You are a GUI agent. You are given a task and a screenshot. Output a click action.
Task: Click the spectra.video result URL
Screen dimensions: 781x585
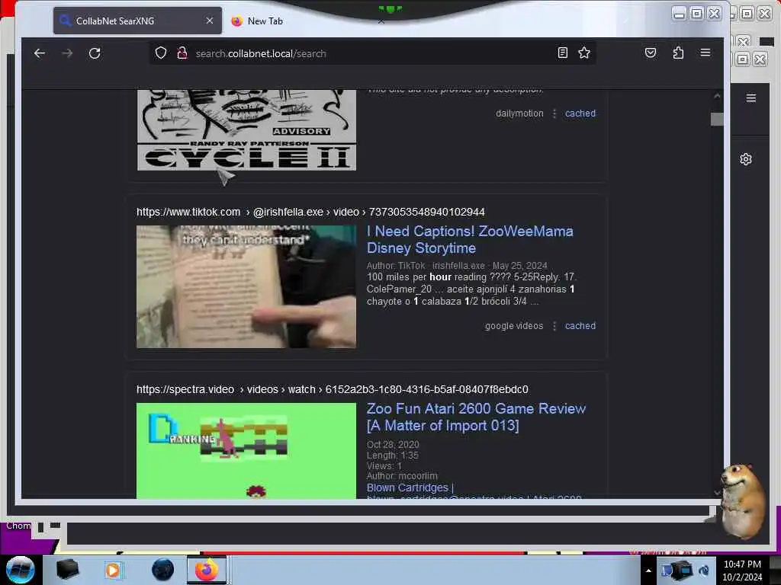(333, 389)
